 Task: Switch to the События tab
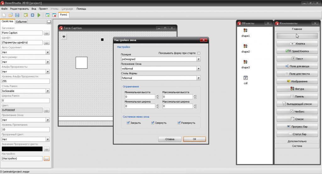21,22
